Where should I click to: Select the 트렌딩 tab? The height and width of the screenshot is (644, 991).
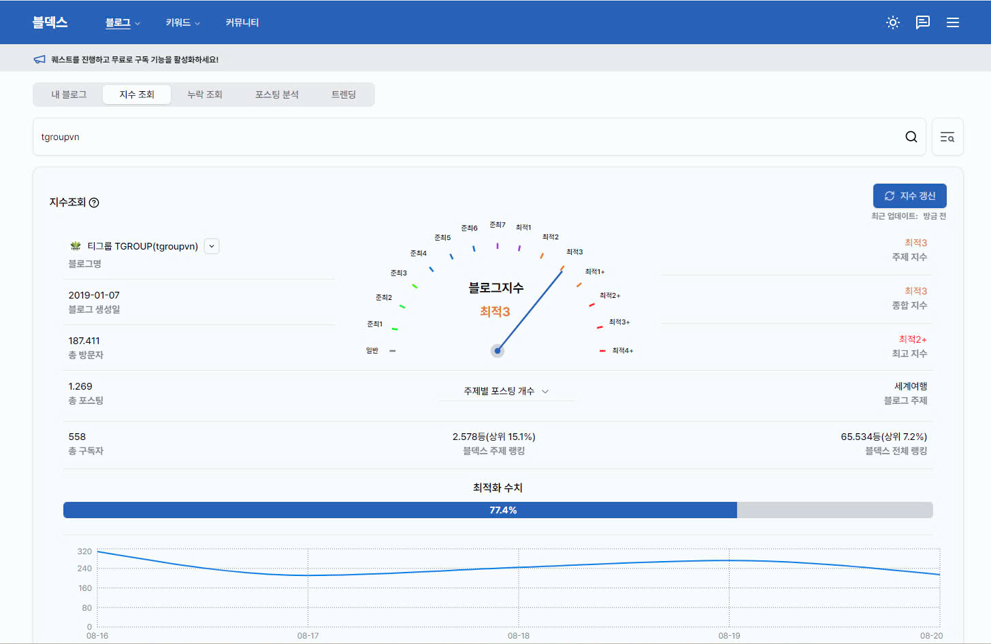pos(344,95)
